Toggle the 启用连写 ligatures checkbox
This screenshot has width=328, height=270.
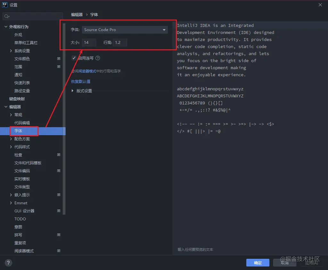click(x=74, y=58)
